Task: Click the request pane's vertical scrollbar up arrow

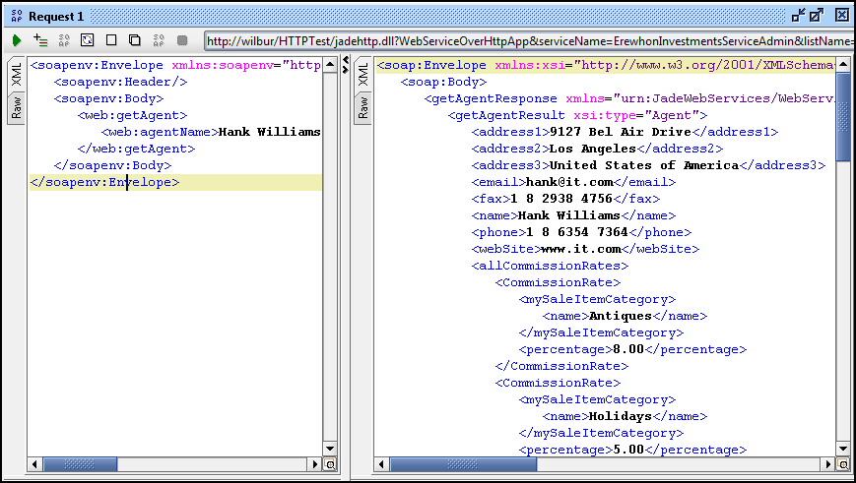Action: [330, 65]
